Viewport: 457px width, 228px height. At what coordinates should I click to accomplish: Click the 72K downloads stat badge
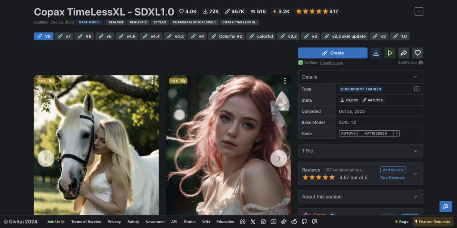[x=211, y=12]
